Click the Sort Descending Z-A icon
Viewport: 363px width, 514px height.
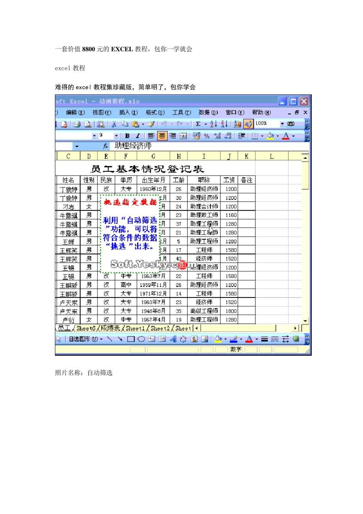coord(225,124)
